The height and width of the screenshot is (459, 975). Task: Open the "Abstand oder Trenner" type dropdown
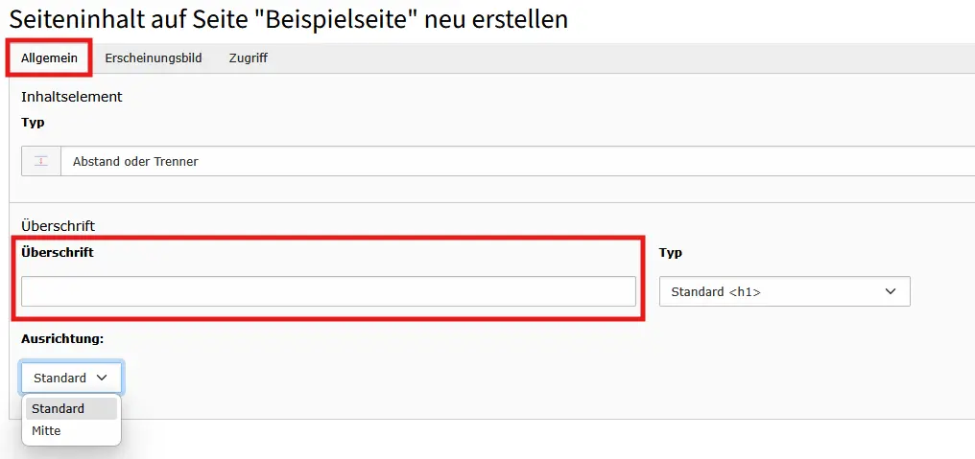coord(518,161)
